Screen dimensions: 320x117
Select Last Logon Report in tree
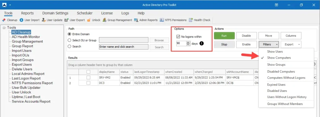26,78
